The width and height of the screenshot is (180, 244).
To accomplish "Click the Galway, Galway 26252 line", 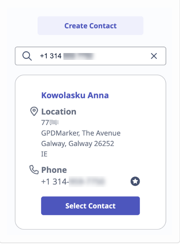I will pos(77,144).
